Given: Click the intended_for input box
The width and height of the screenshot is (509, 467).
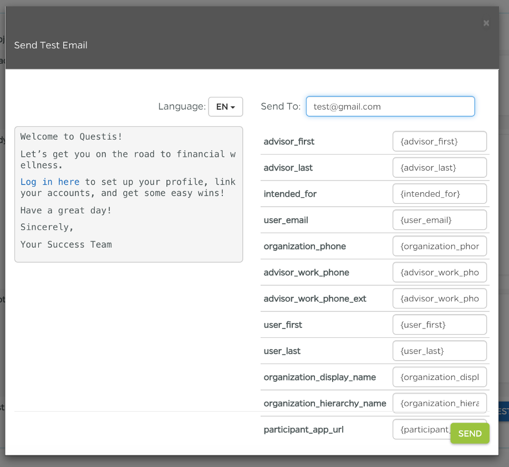Looking at the screenshot, I should tap(439, 194).
